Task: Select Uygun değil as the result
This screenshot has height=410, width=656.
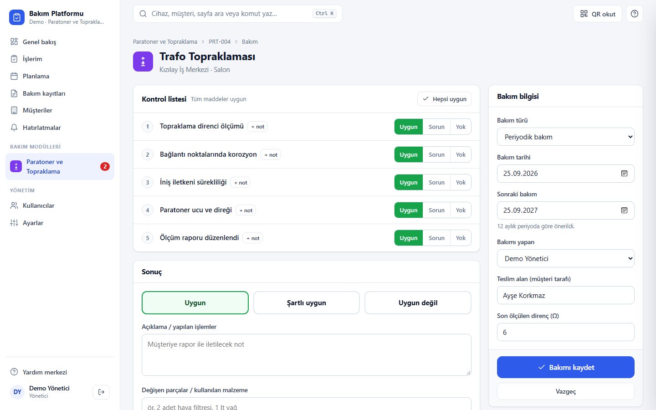Action: (x=418, y=303)
